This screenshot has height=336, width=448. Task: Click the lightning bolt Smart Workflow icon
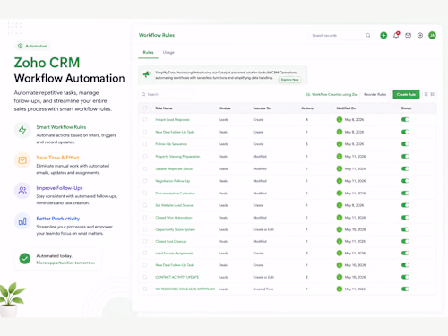point(22,130)
